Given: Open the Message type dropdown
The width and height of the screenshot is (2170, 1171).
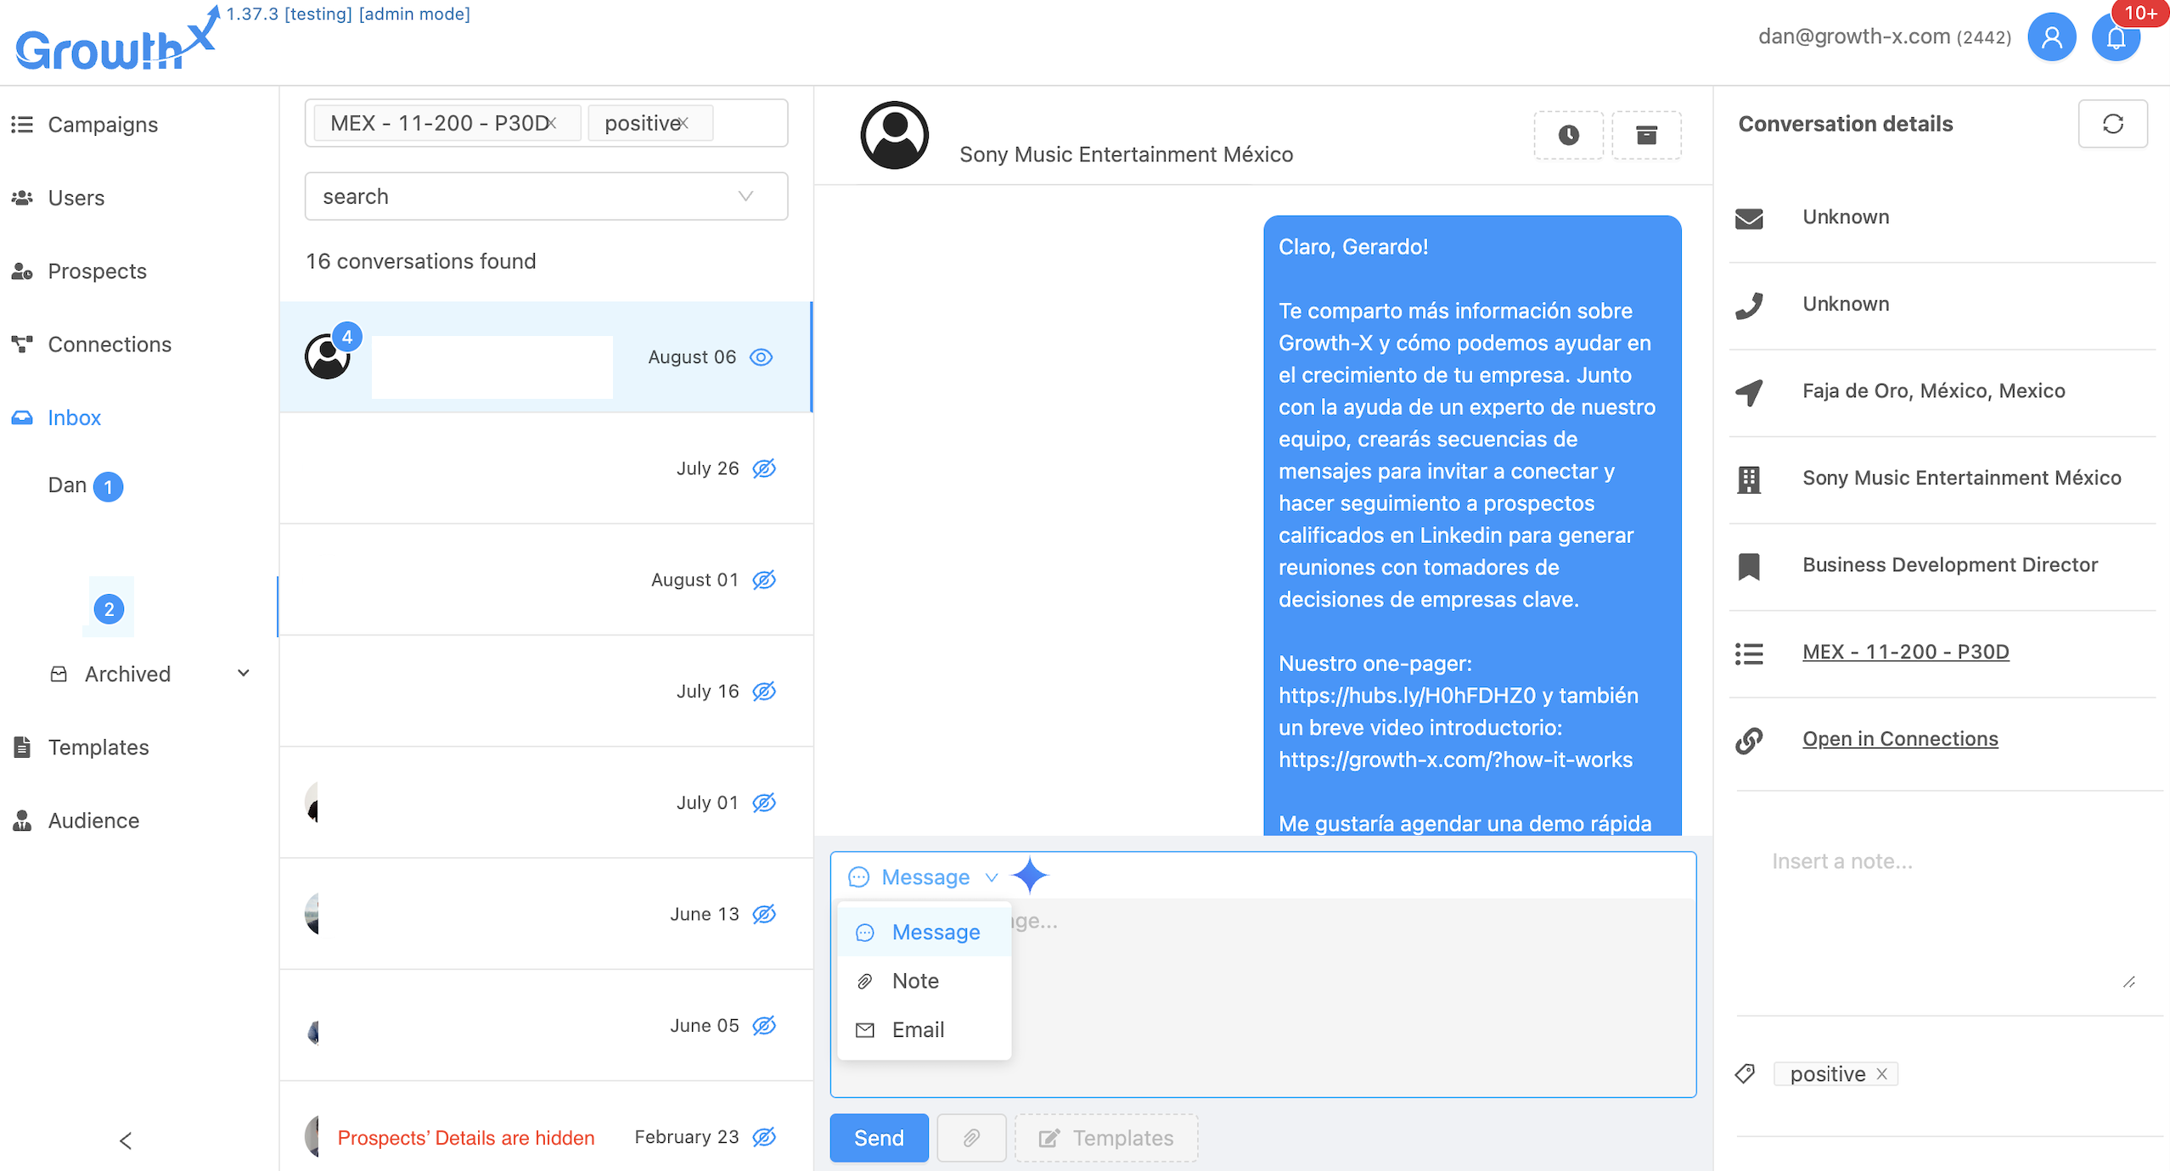Looking at the screenshot, I should pos(925,877).
